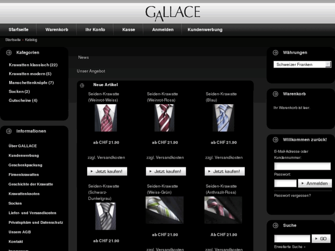Screen dimensions: 335x251
Task: Click the Suche text field
Action: coord(292,239)
